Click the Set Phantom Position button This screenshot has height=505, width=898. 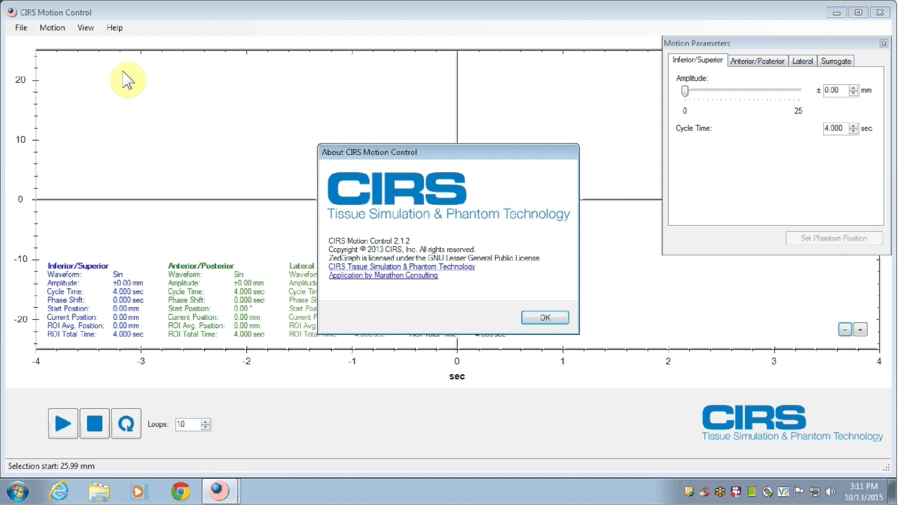tap(834, 238)
